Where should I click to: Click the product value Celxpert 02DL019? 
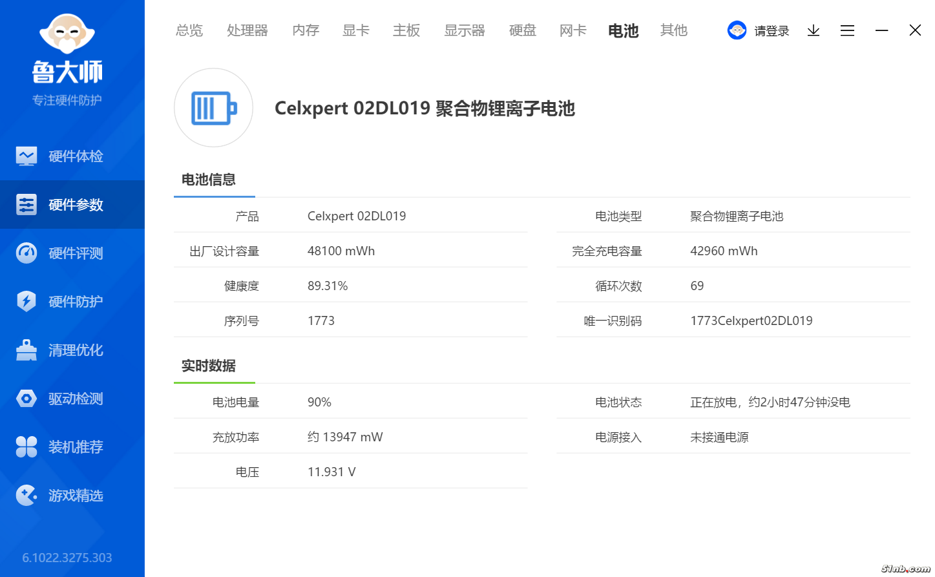(357, 216)
